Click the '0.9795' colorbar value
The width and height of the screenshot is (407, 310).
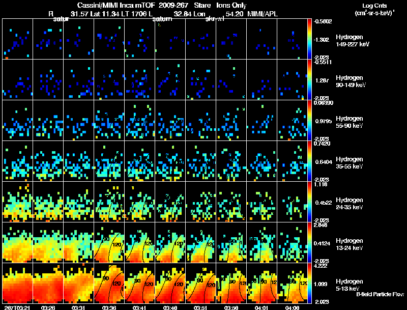(324, 121)
